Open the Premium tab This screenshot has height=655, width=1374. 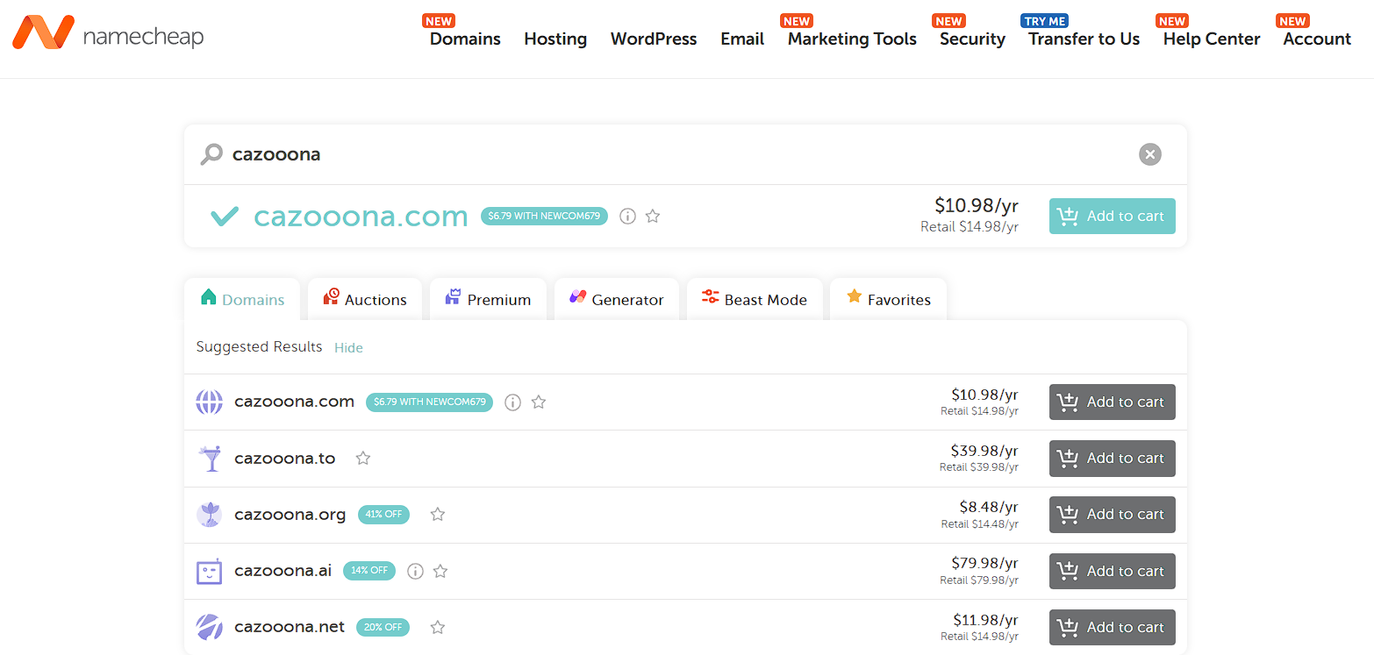tap(488, 299)
